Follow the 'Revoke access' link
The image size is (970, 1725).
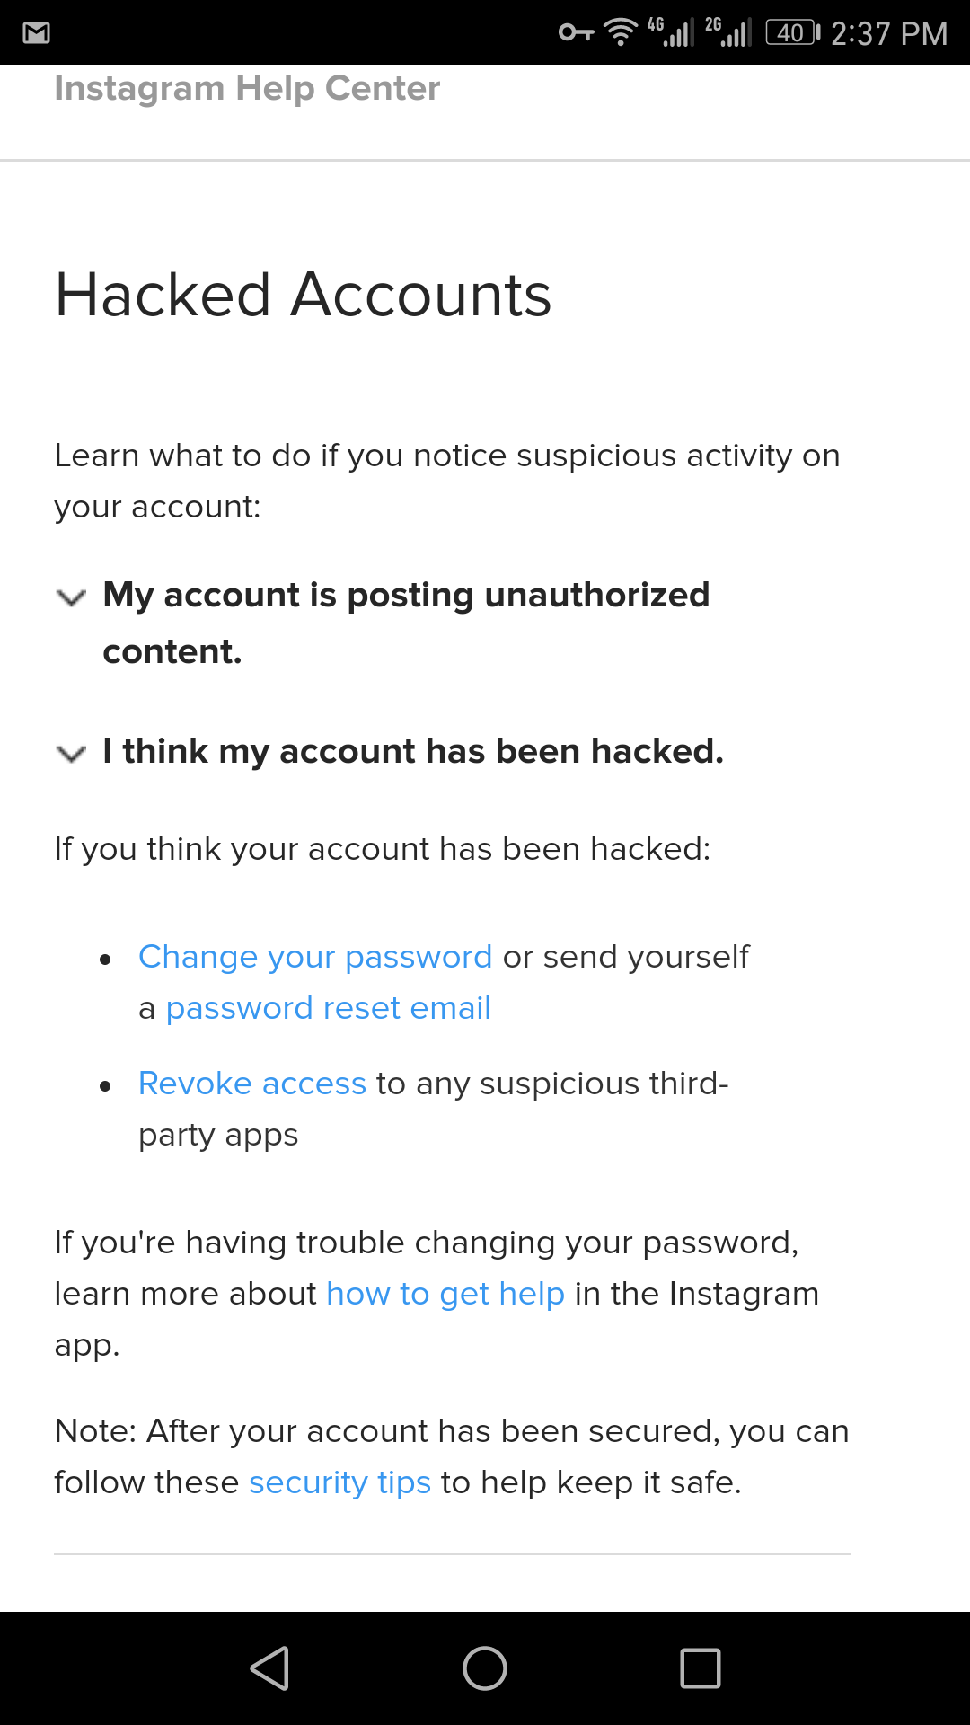(252, 1084)
